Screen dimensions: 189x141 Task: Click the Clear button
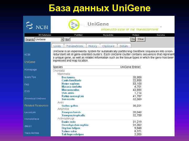141,39
